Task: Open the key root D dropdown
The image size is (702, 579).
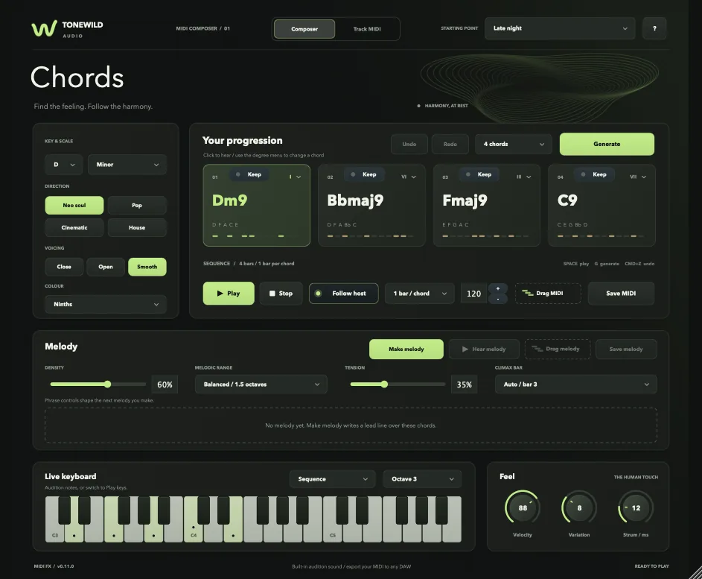Action: [63, 165]
